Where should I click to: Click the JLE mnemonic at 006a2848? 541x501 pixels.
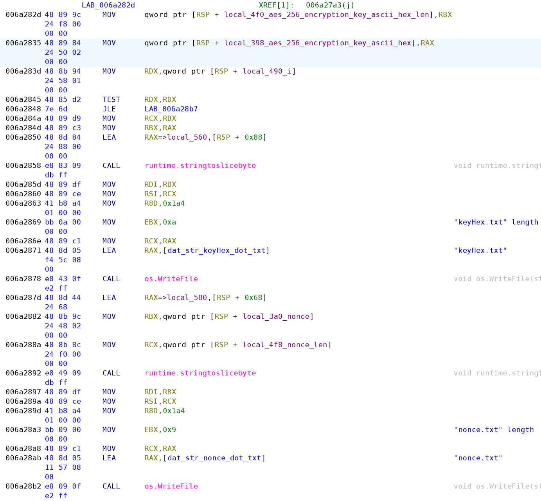109,109
